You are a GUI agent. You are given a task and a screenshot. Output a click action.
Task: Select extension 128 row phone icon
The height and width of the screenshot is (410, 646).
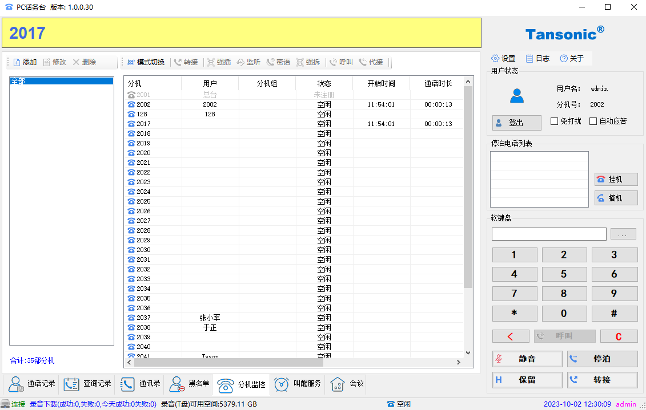coord(131,114)
